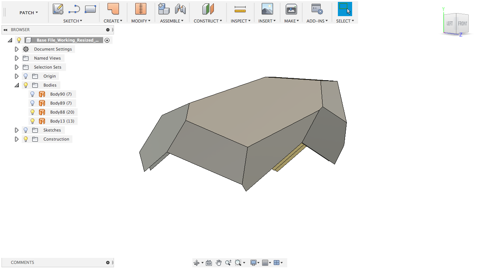Expand the Document Settings node

[x=16, y=49]
